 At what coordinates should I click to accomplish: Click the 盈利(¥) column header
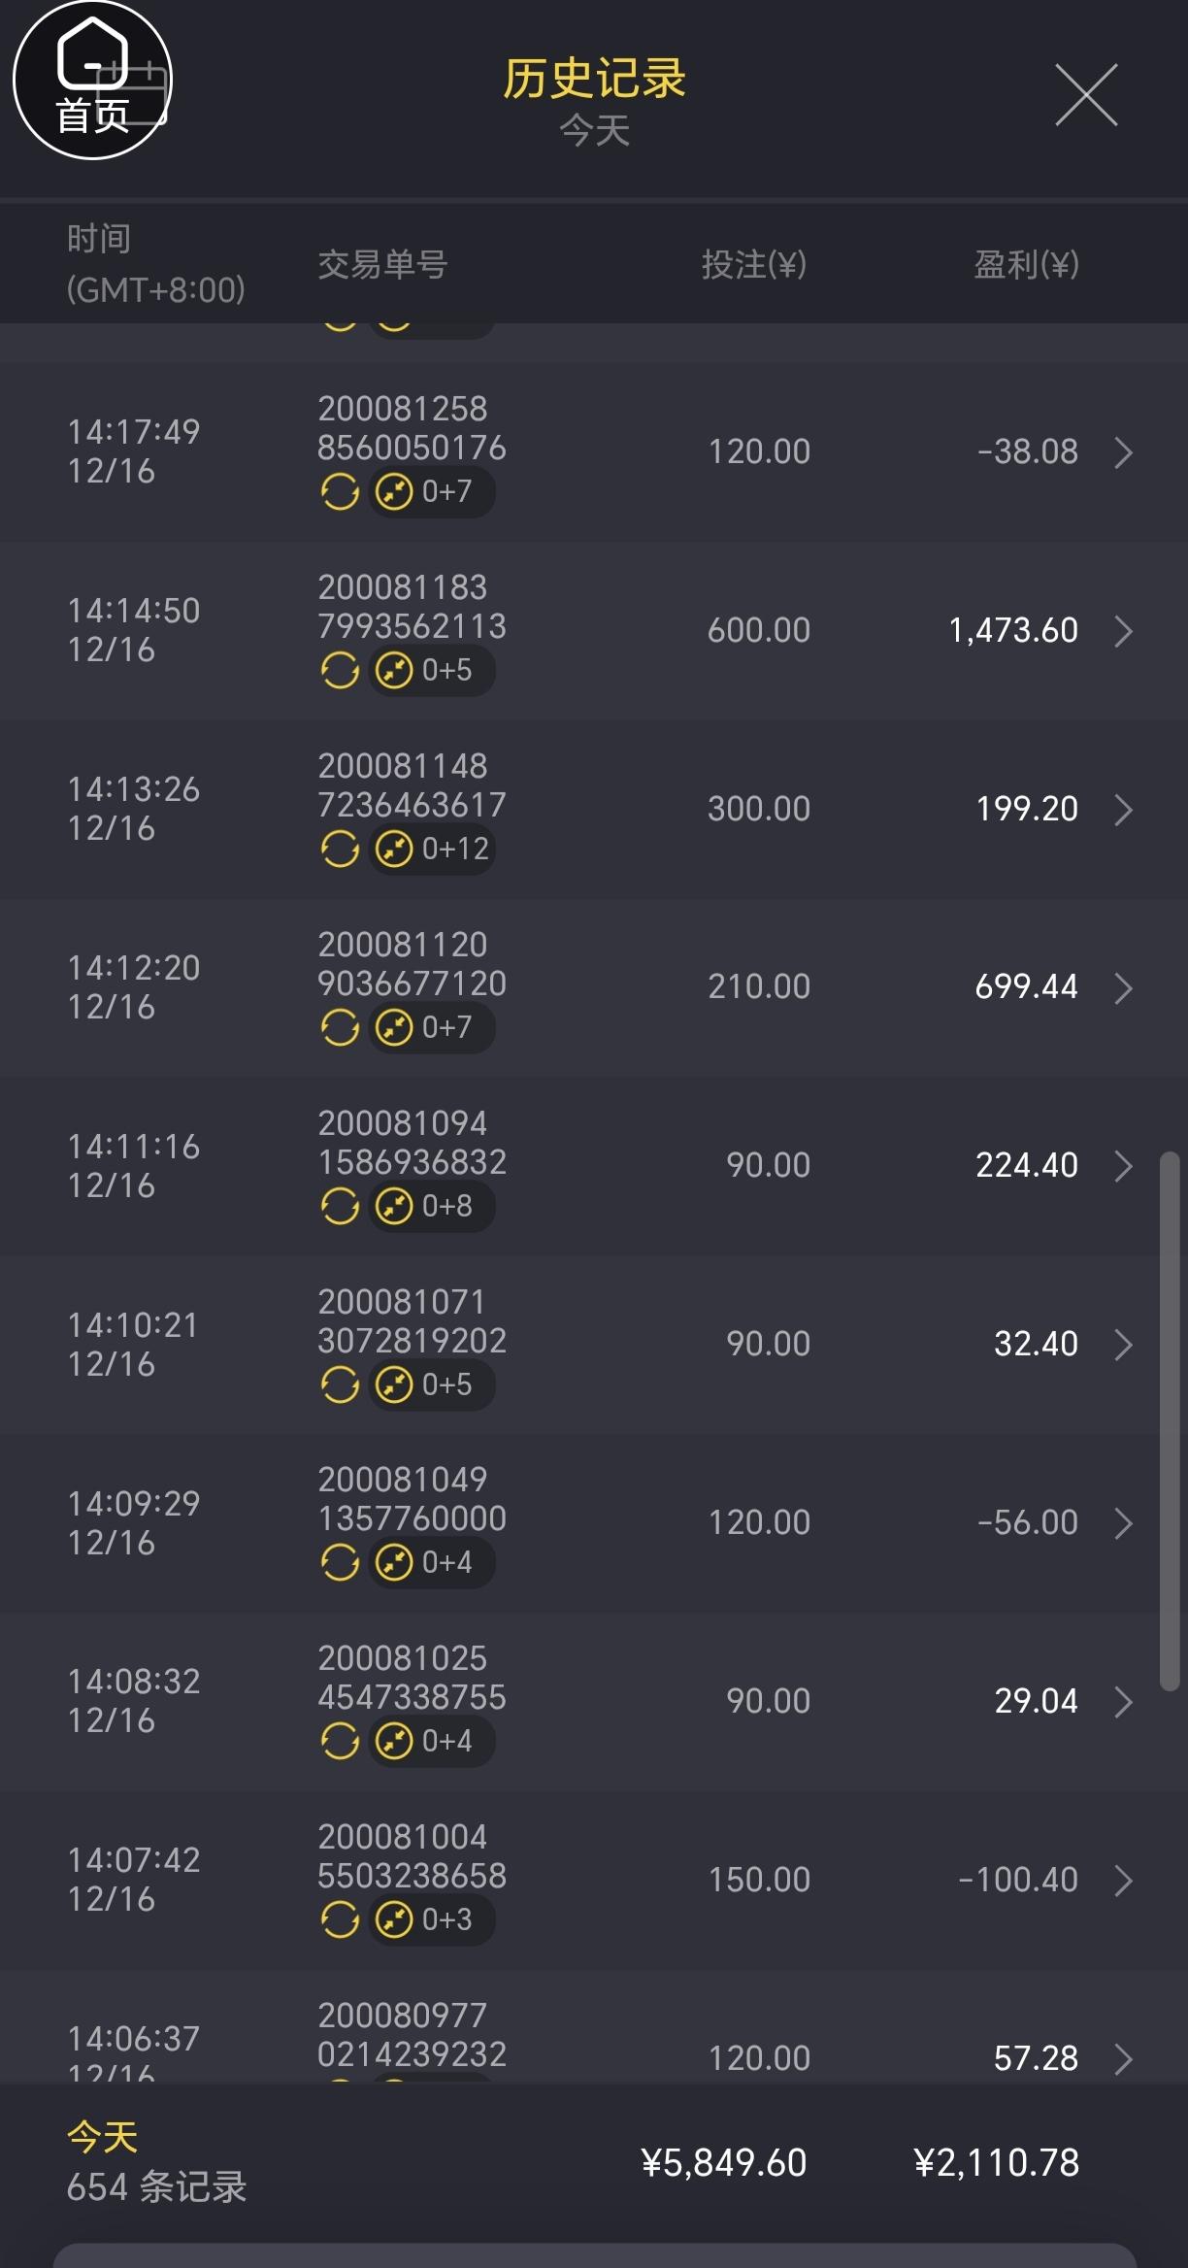[1026, 264]
